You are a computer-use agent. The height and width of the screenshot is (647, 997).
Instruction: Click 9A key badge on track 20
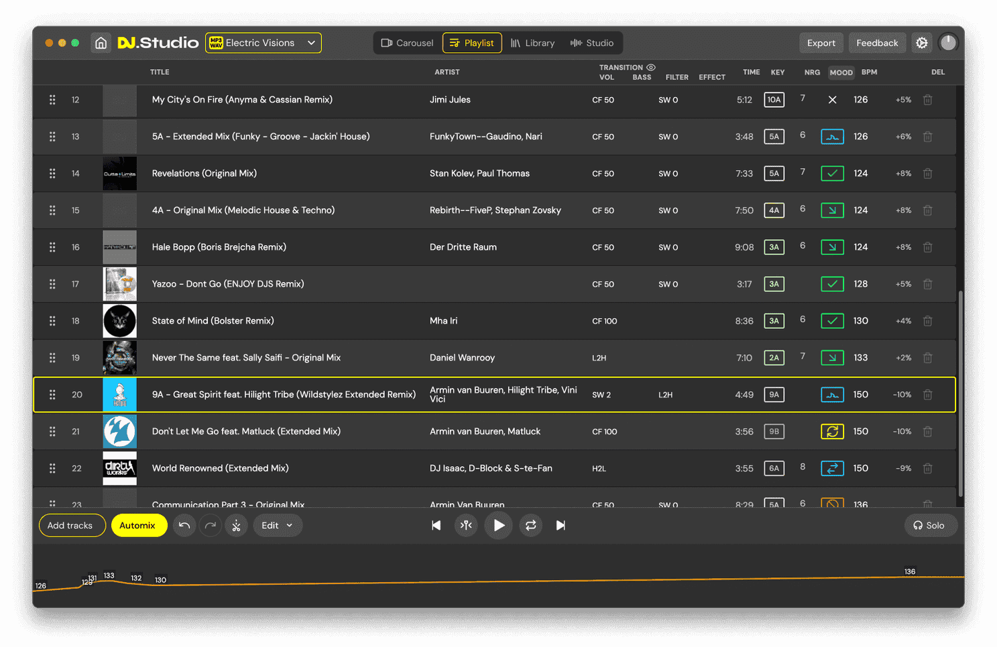774,394
